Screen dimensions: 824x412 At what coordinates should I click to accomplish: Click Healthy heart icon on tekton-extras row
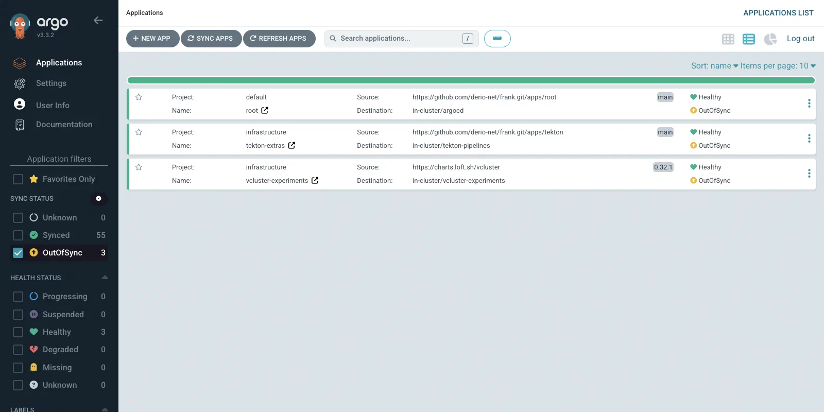(693, 132)
